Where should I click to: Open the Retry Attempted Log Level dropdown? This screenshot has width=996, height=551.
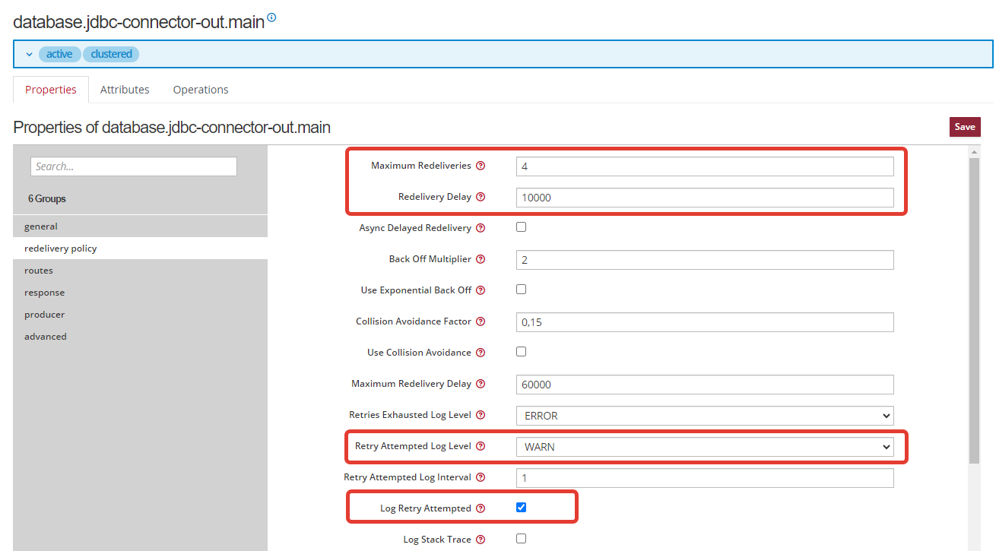pos(704,447)
